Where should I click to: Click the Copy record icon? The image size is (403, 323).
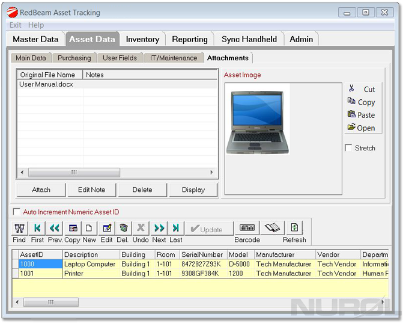(73, 228)
